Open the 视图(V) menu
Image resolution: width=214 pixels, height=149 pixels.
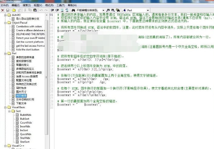pyautogui.click(x=38, y=5)
